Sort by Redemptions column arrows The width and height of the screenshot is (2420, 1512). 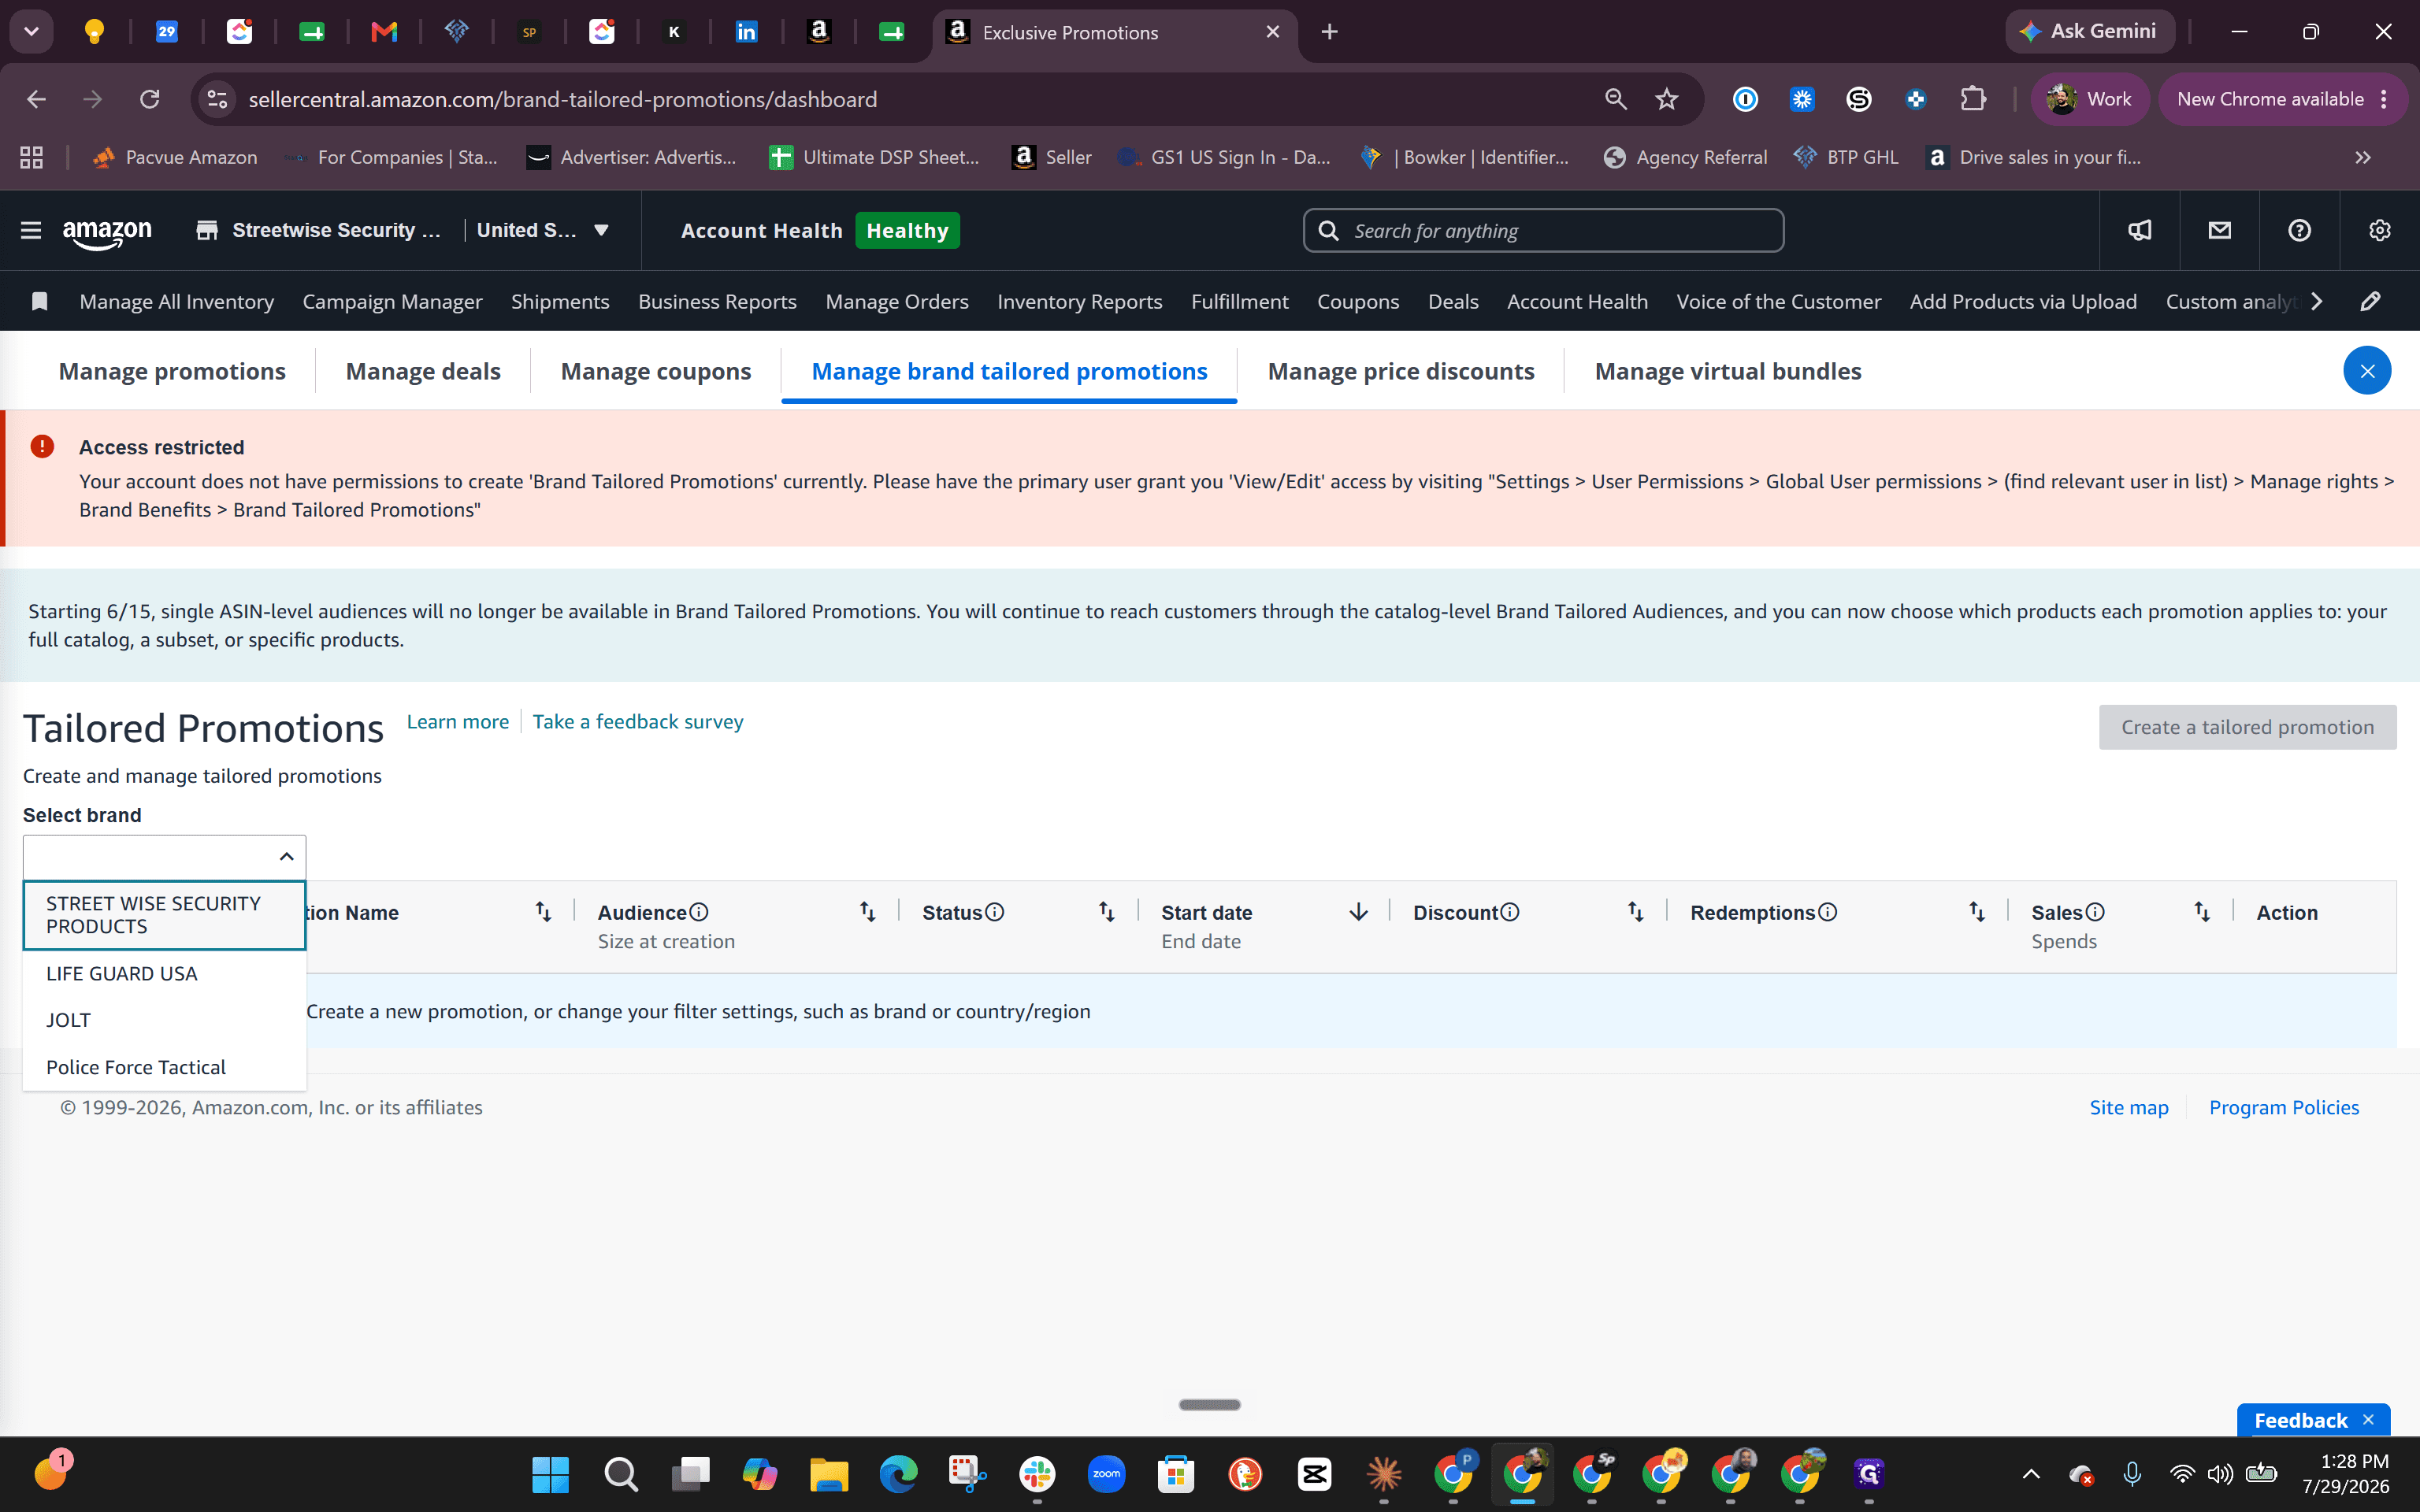tap(1977, 911)
